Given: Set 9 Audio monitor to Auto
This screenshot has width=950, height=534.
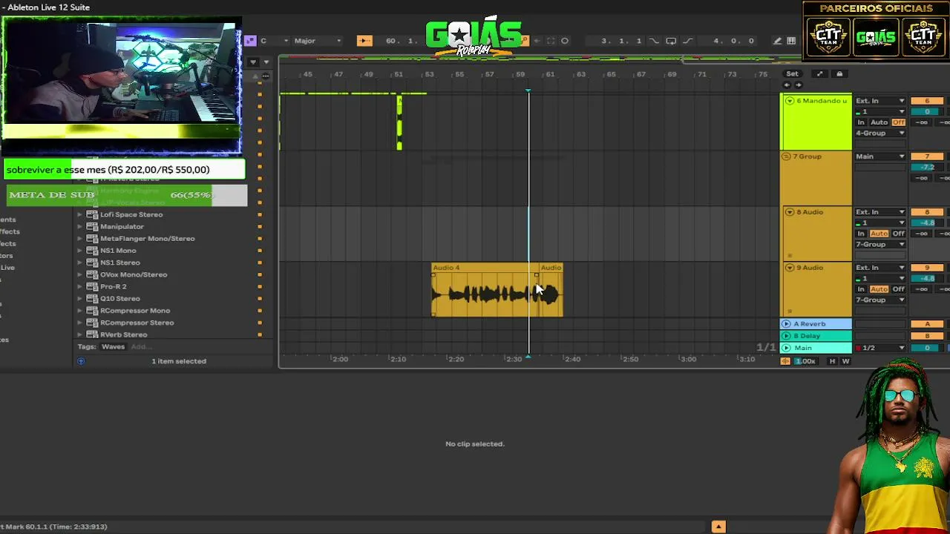Looking at the screenshot, I should (x=879, y=289).
